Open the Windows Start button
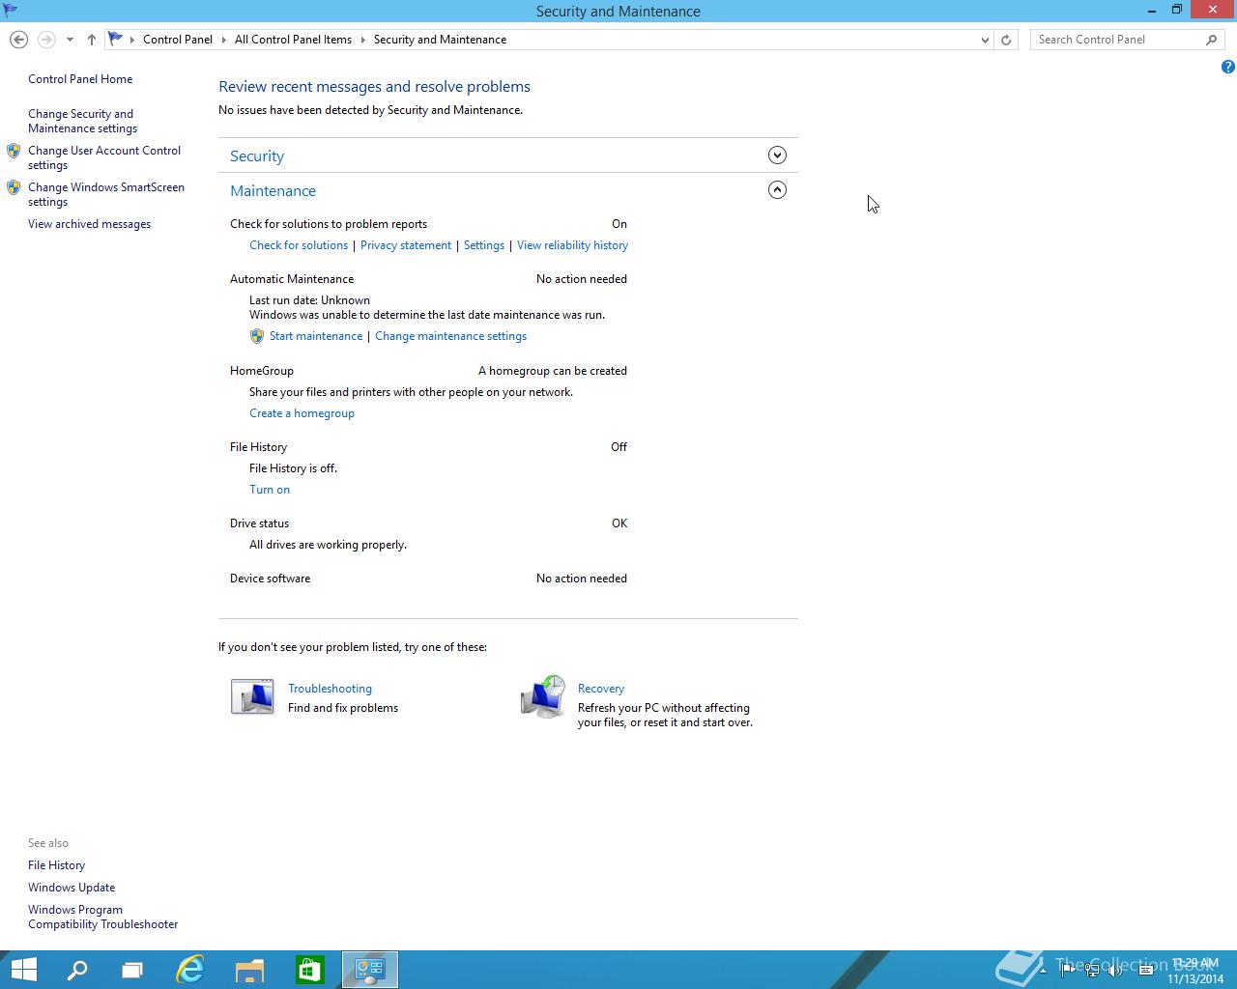 tap(22, 970)
